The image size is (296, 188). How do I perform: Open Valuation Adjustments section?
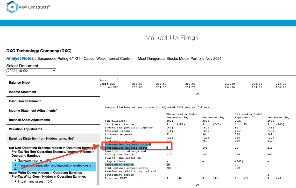coord(53,129)
